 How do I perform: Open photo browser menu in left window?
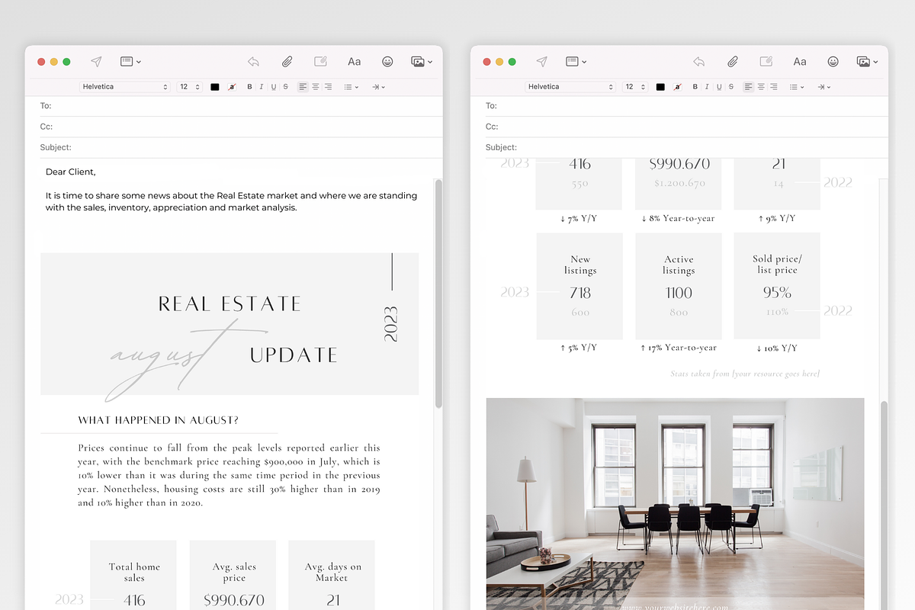(422, 62)
